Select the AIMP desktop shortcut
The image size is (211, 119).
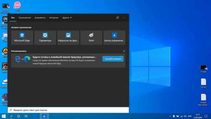(x=5, y=53)
